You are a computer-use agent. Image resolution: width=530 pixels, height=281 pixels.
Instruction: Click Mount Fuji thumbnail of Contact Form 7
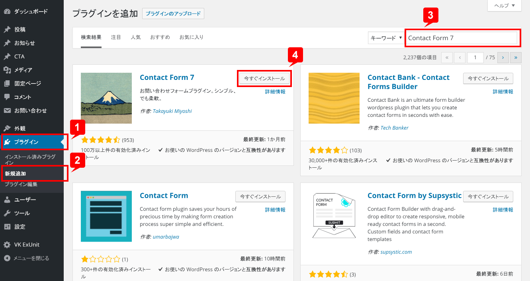tap(106, 98)
